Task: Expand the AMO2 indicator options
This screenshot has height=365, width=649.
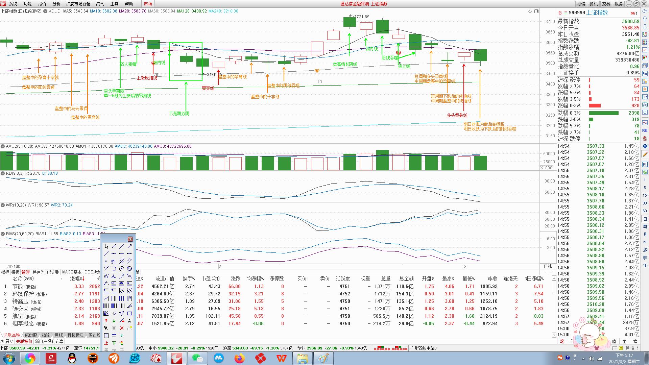Action: tap(3, 146)
